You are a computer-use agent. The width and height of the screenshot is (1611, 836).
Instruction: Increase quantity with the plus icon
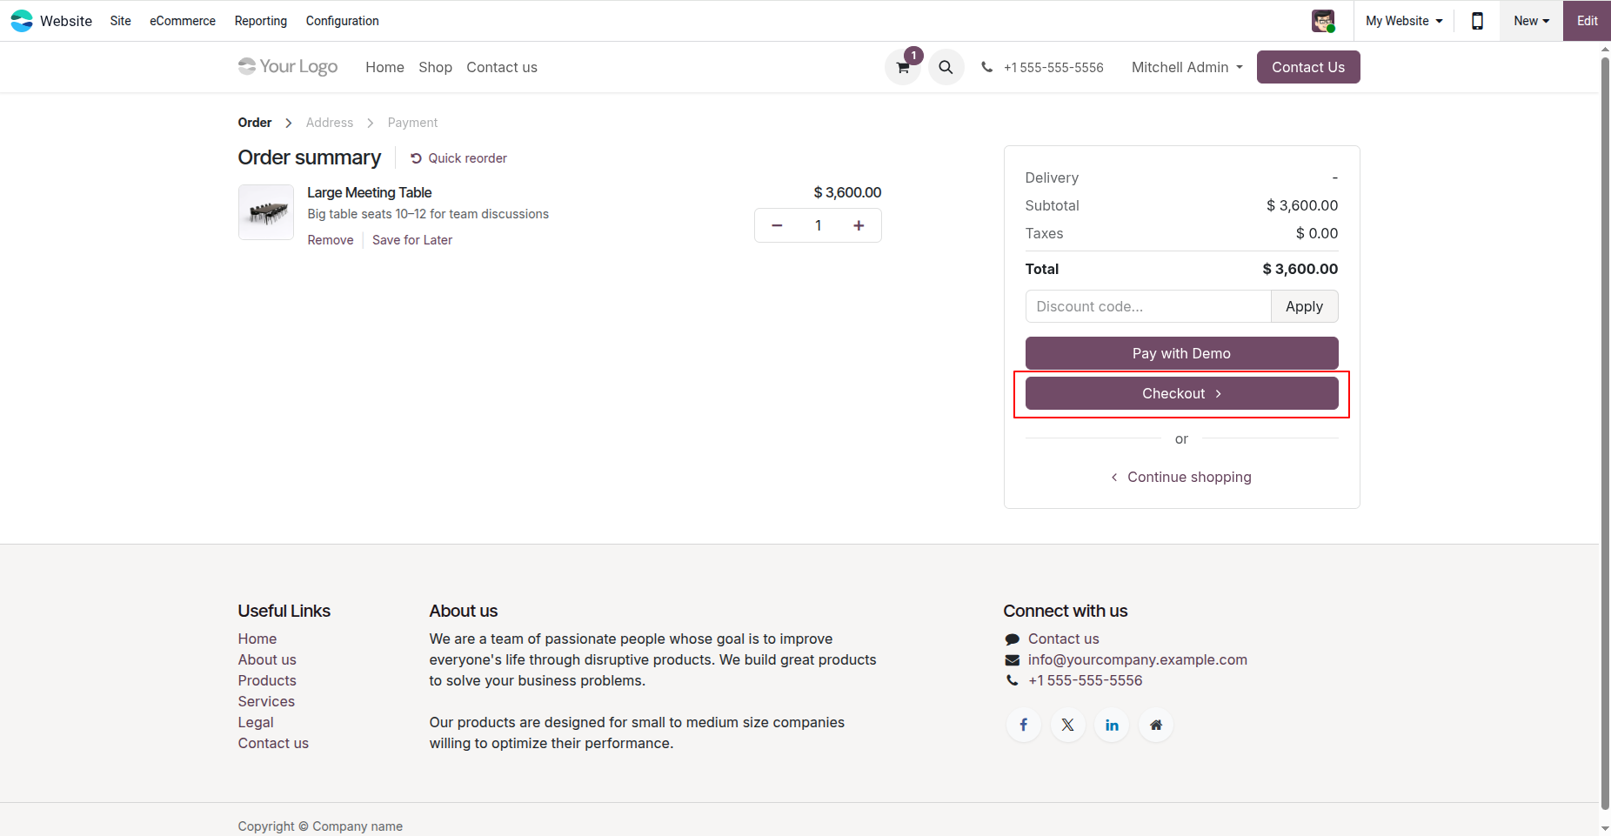[858, 224]
